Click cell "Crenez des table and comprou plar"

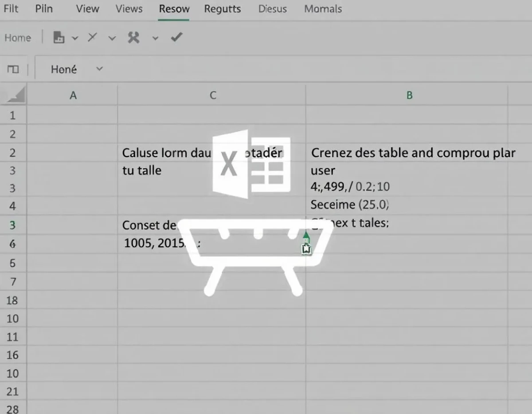[413, 153]
